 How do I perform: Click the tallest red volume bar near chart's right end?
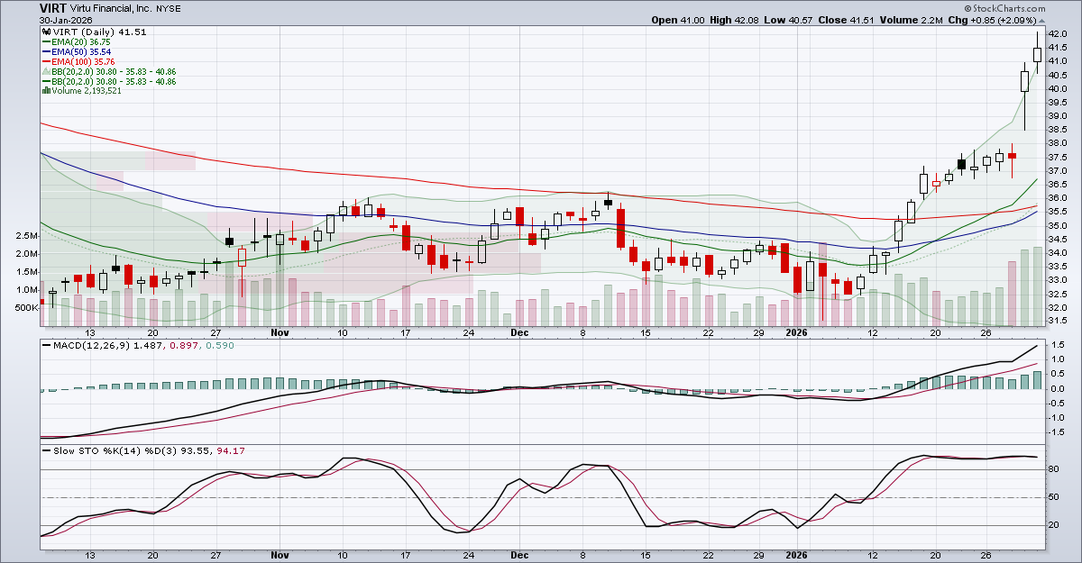pyautogui.click(x=1012, y=294)
